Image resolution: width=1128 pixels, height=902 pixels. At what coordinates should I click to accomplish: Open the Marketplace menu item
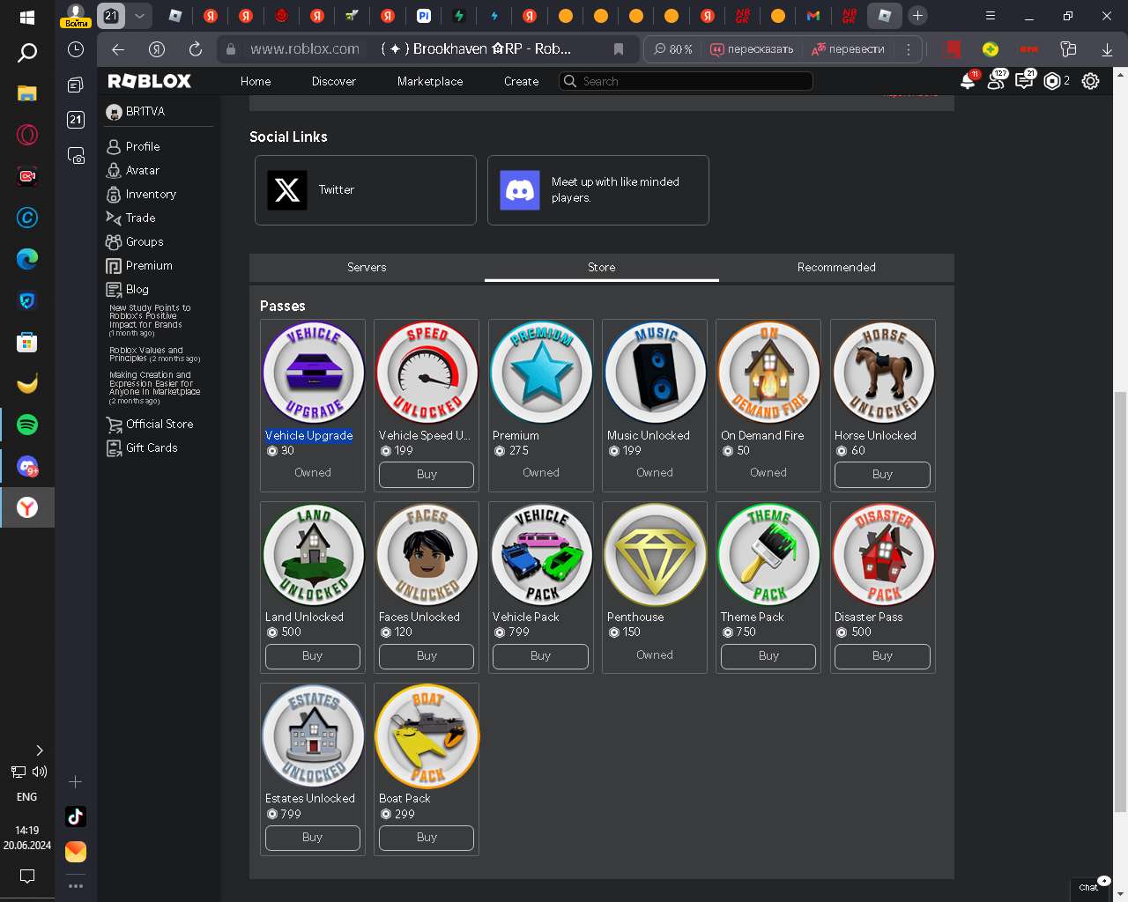pyautogui.click(x=430, y=81)
